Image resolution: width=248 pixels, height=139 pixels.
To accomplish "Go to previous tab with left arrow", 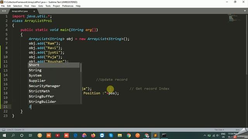I will 3,11.
